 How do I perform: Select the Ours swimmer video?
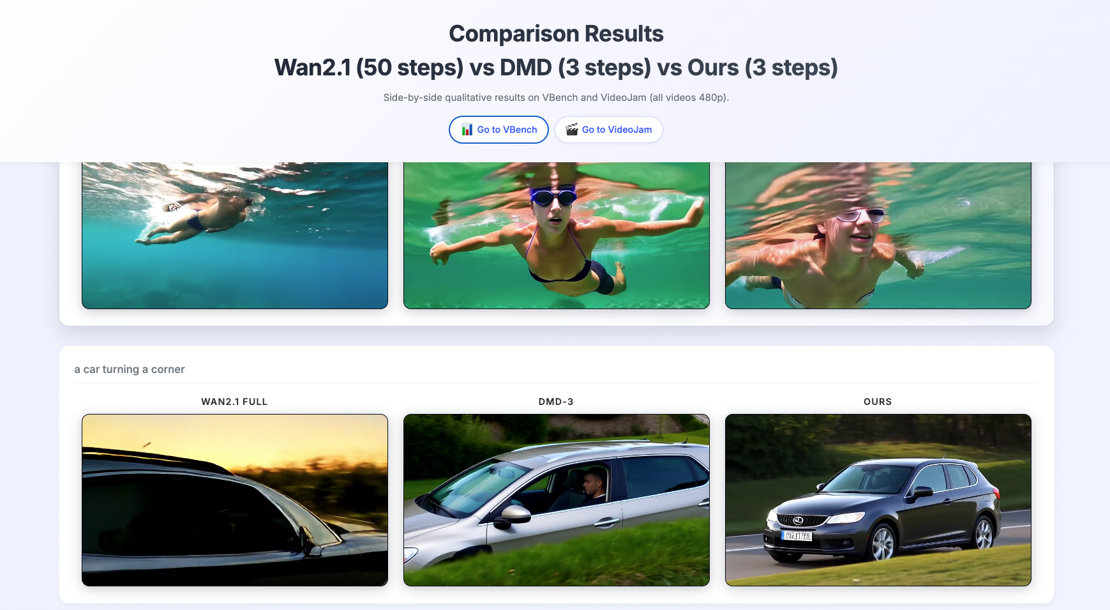click(x=878, y=235)
